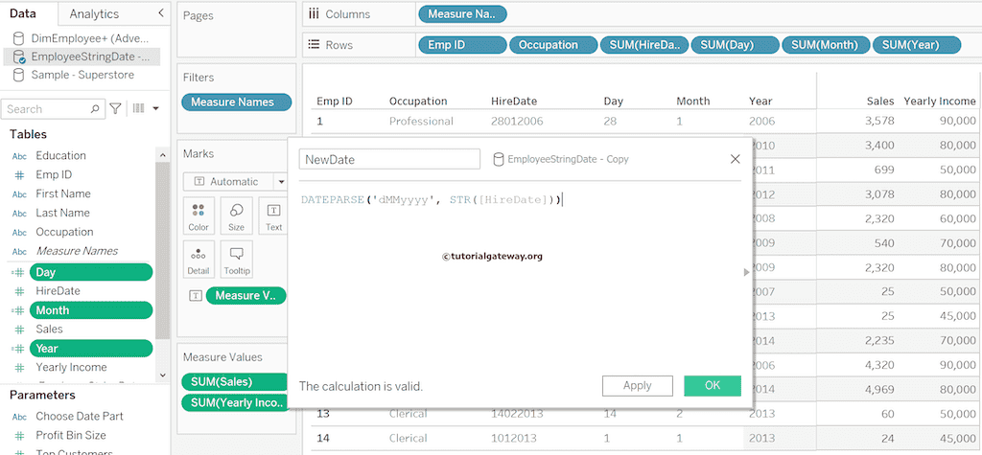Click Abc icon next to Choose Date Part

pos(19,417)
